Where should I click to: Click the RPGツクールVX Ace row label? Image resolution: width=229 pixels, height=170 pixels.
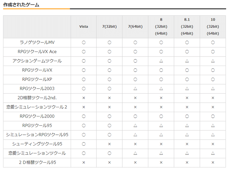37,52
